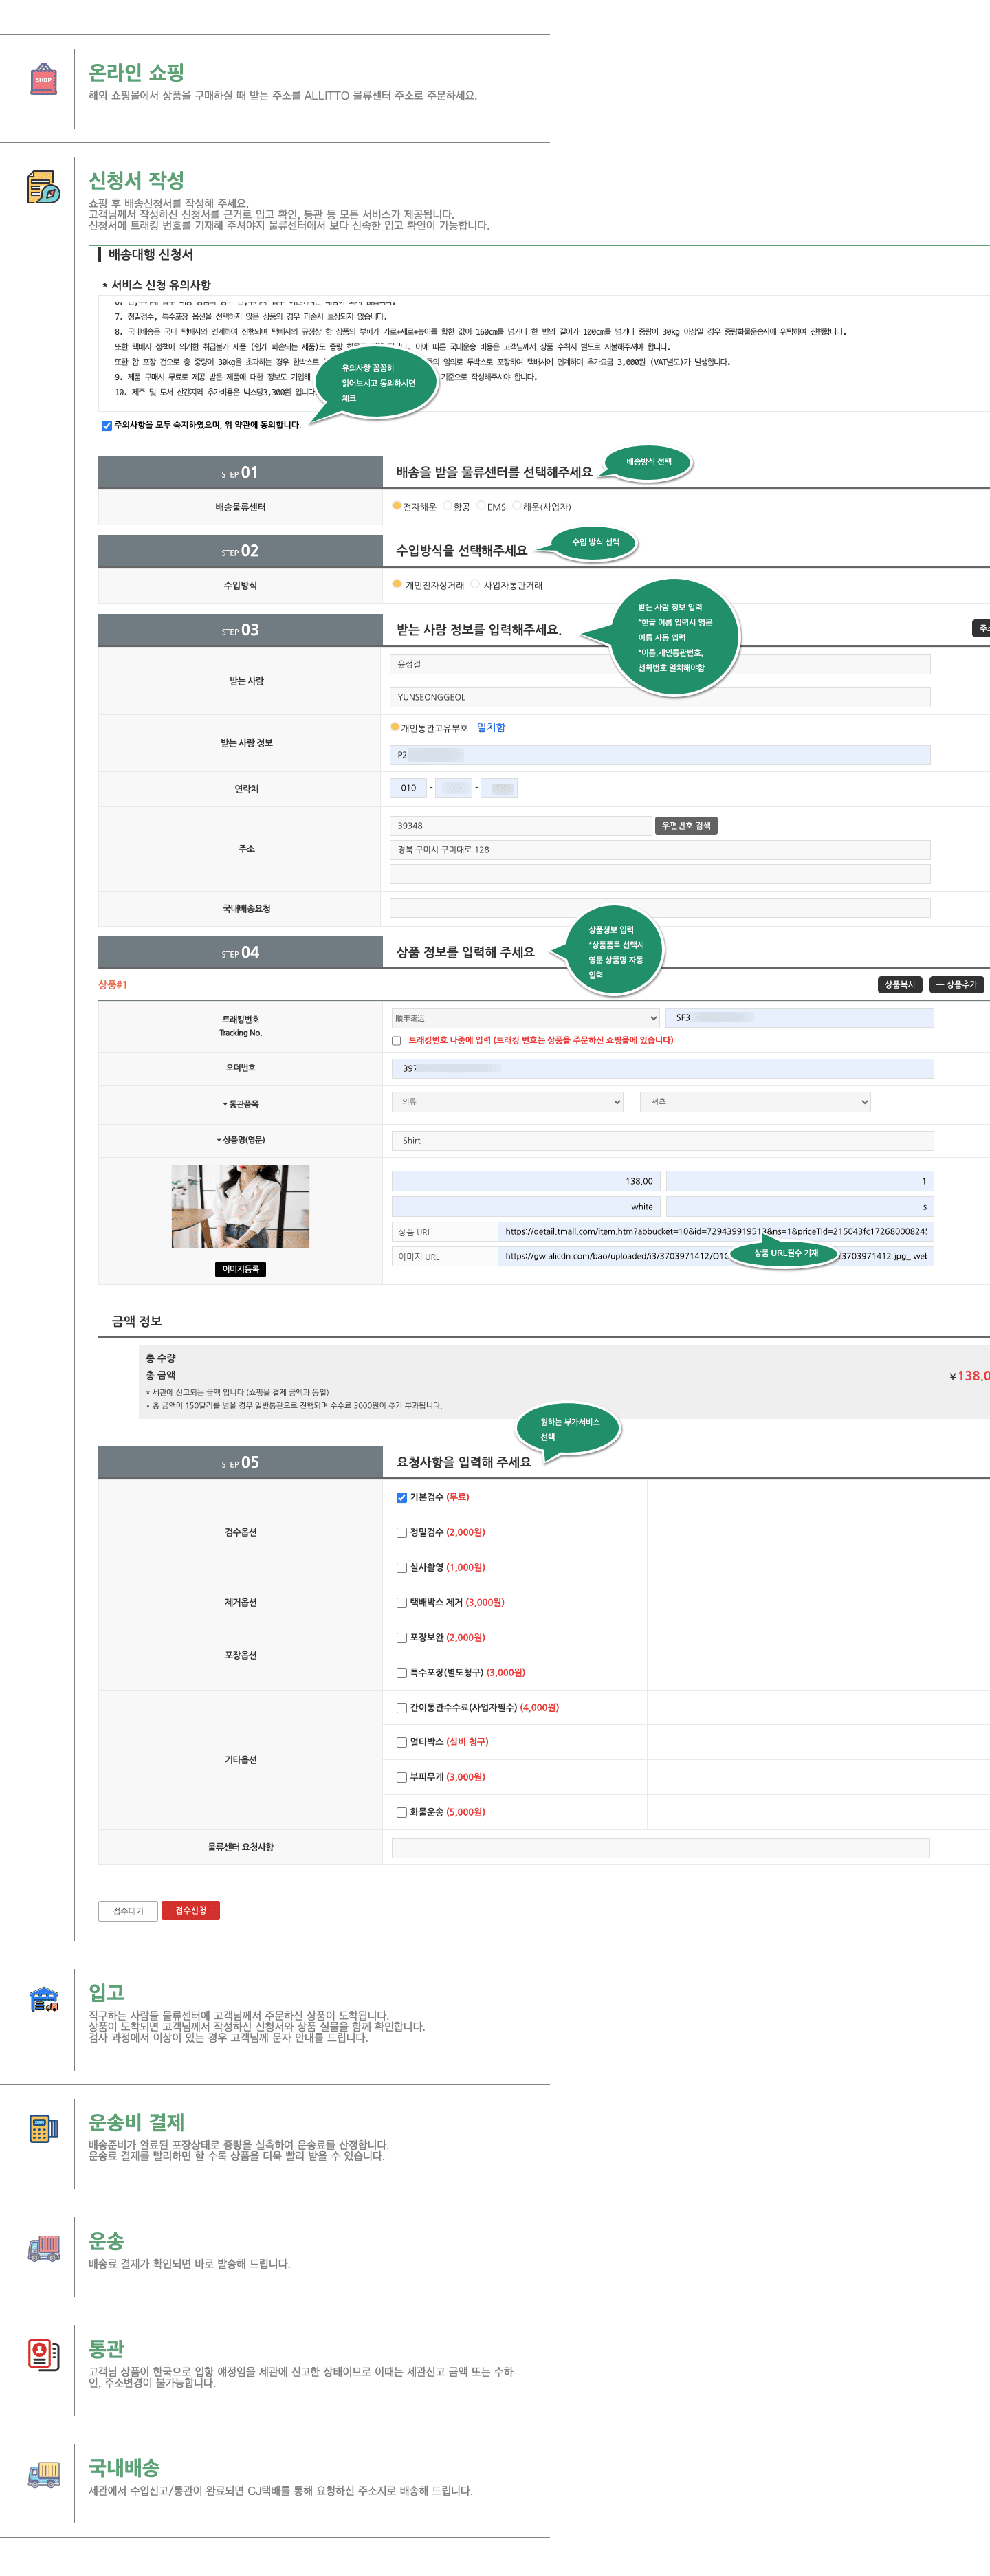990x2576 pixels.
Task: Click the online shopping bag icon
Action: click(43, 79)
